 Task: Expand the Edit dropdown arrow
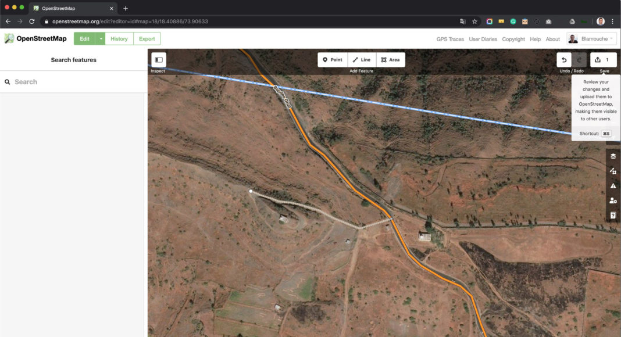point(101,39)
